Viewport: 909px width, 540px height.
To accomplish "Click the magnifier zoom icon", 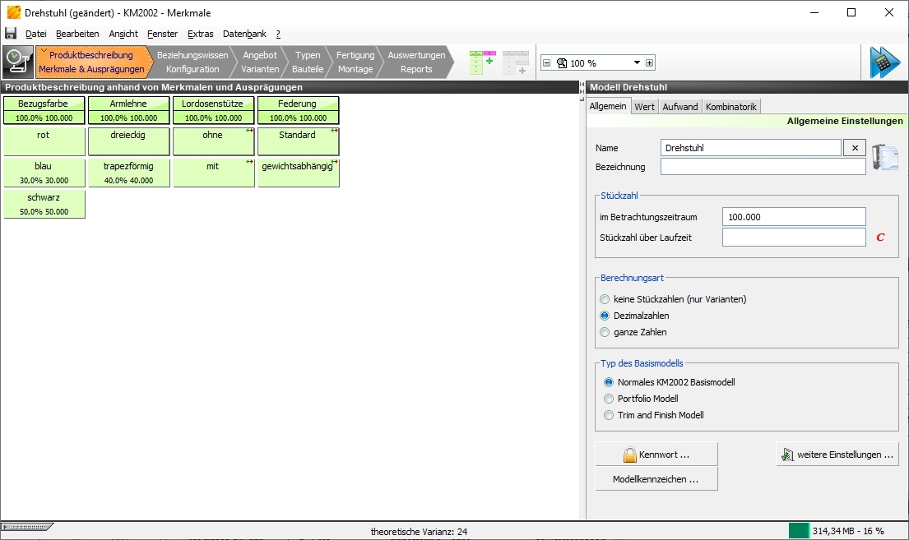I will [x=562, y=63].
